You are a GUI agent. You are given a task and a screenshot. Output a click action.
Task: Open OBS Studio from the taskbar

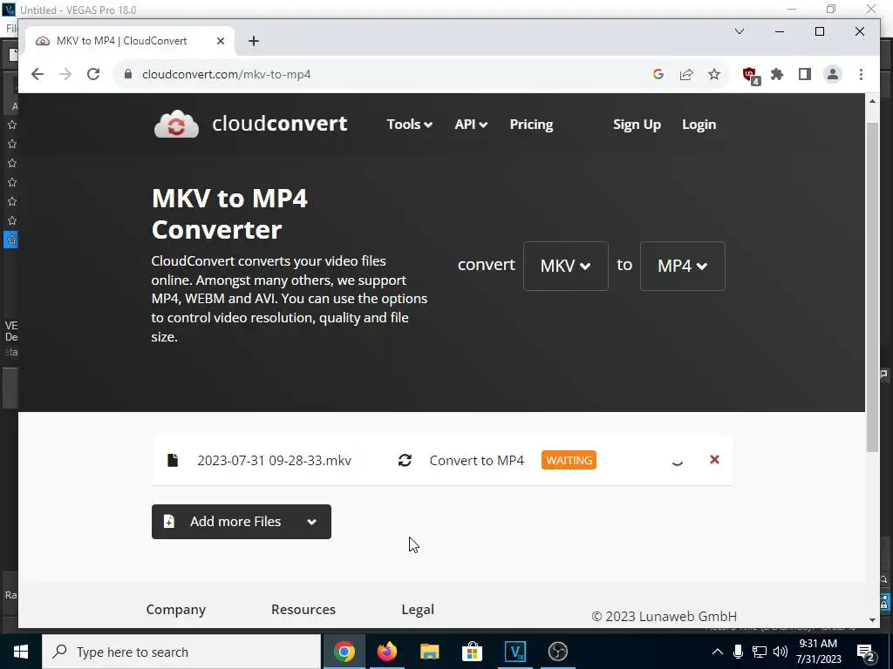pos(557,652)
